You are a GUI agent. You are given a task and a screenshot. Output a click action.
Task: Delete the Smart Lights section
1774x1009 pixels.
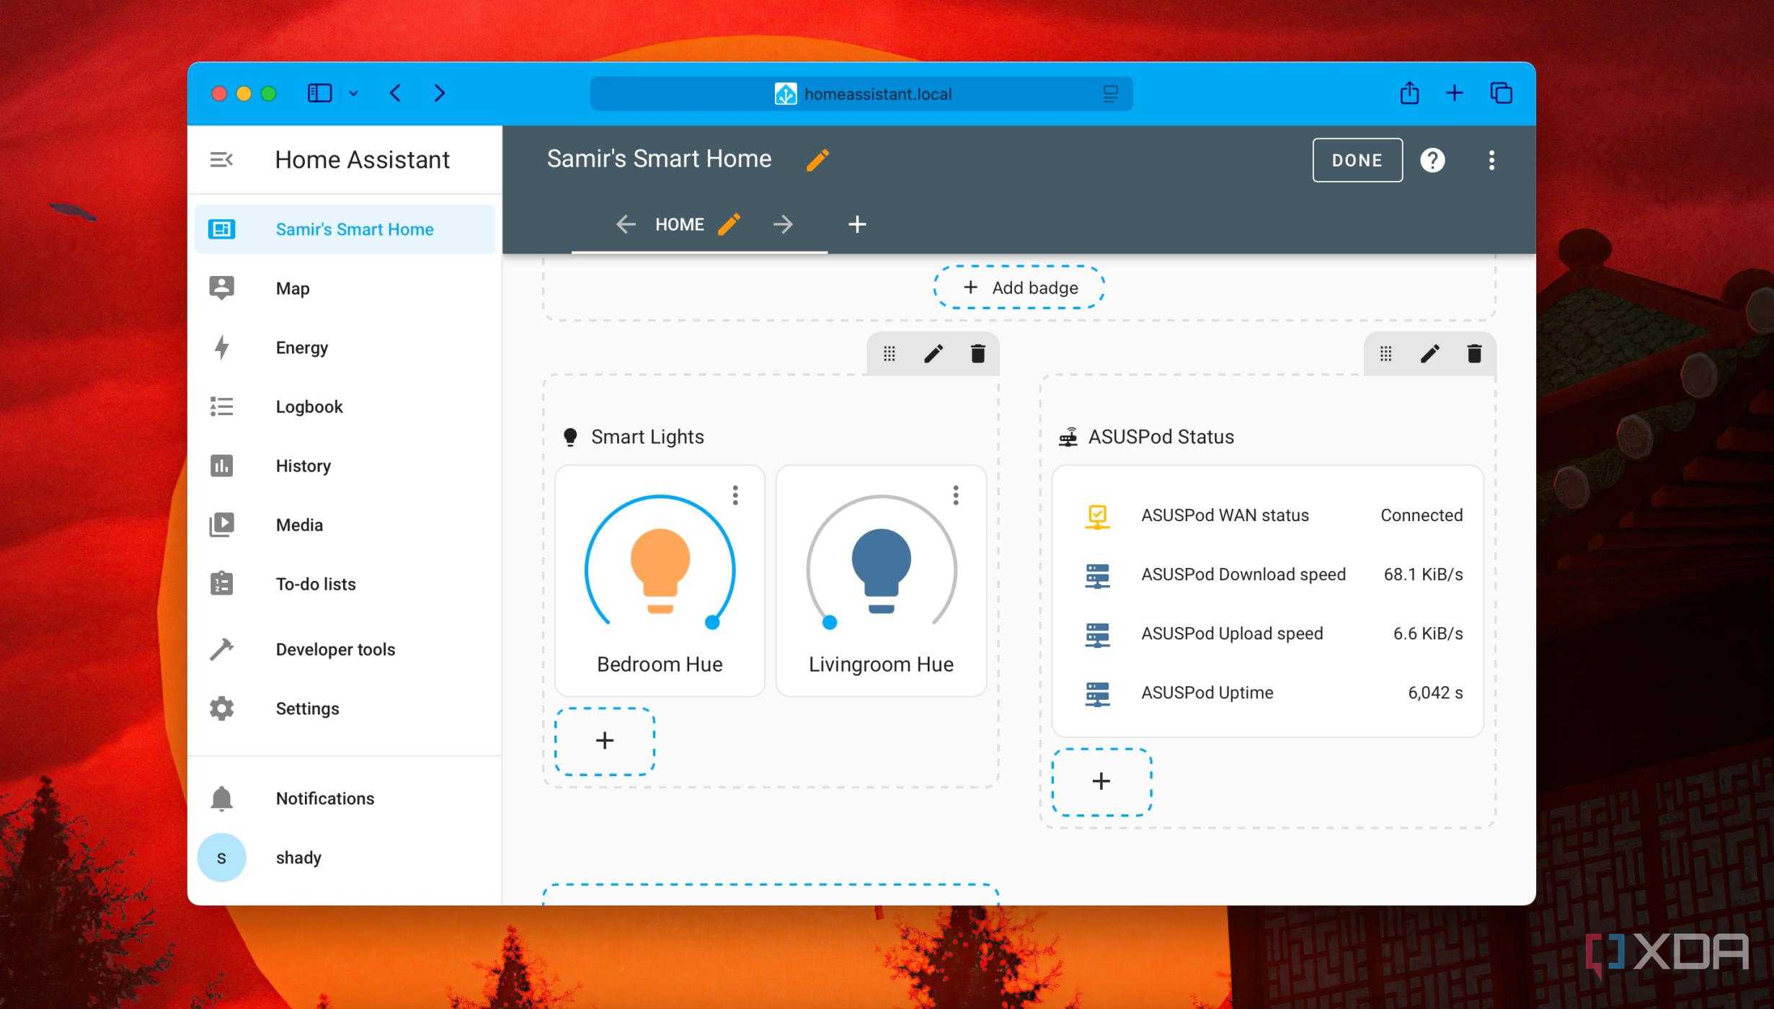pos(977,353)
